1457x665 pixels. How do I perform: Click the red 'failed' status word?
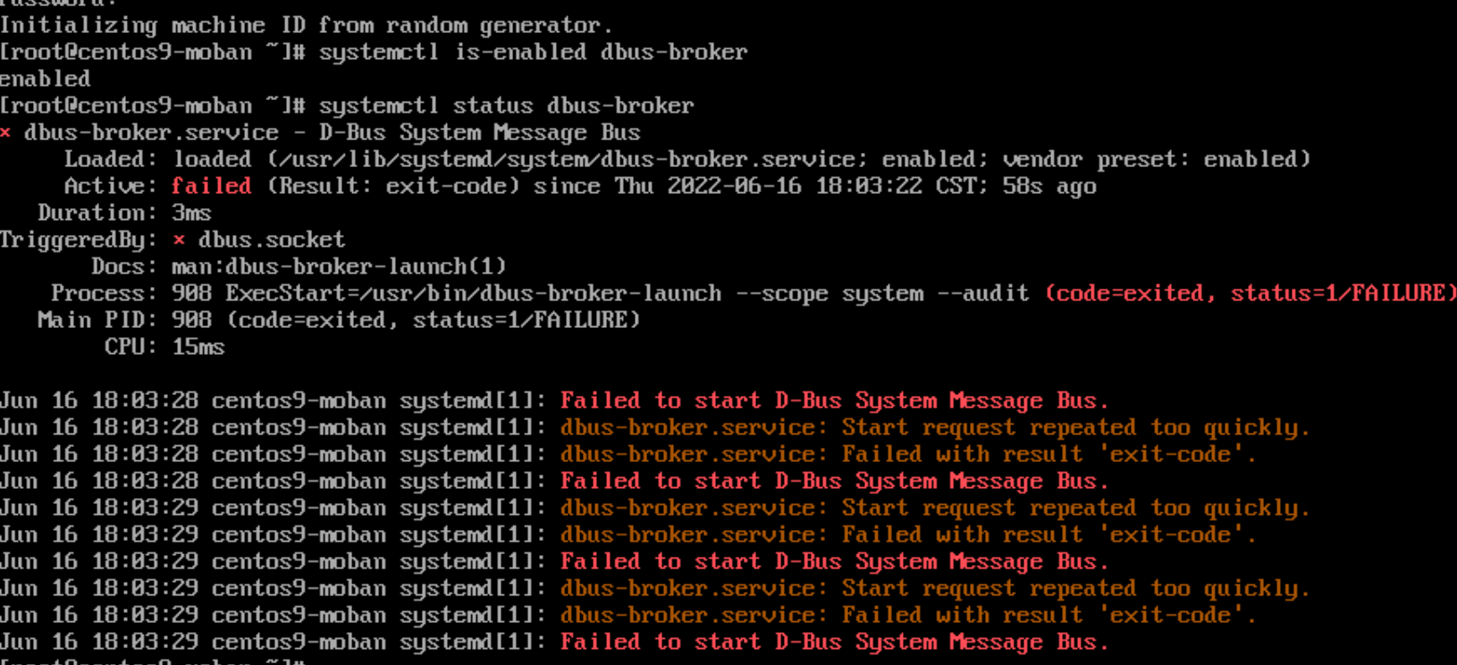[212, 186]
